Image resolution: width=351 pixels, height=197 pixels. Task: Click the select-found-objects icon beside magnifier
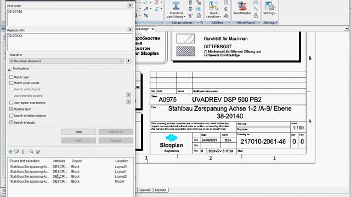click(x=38, y=152)
